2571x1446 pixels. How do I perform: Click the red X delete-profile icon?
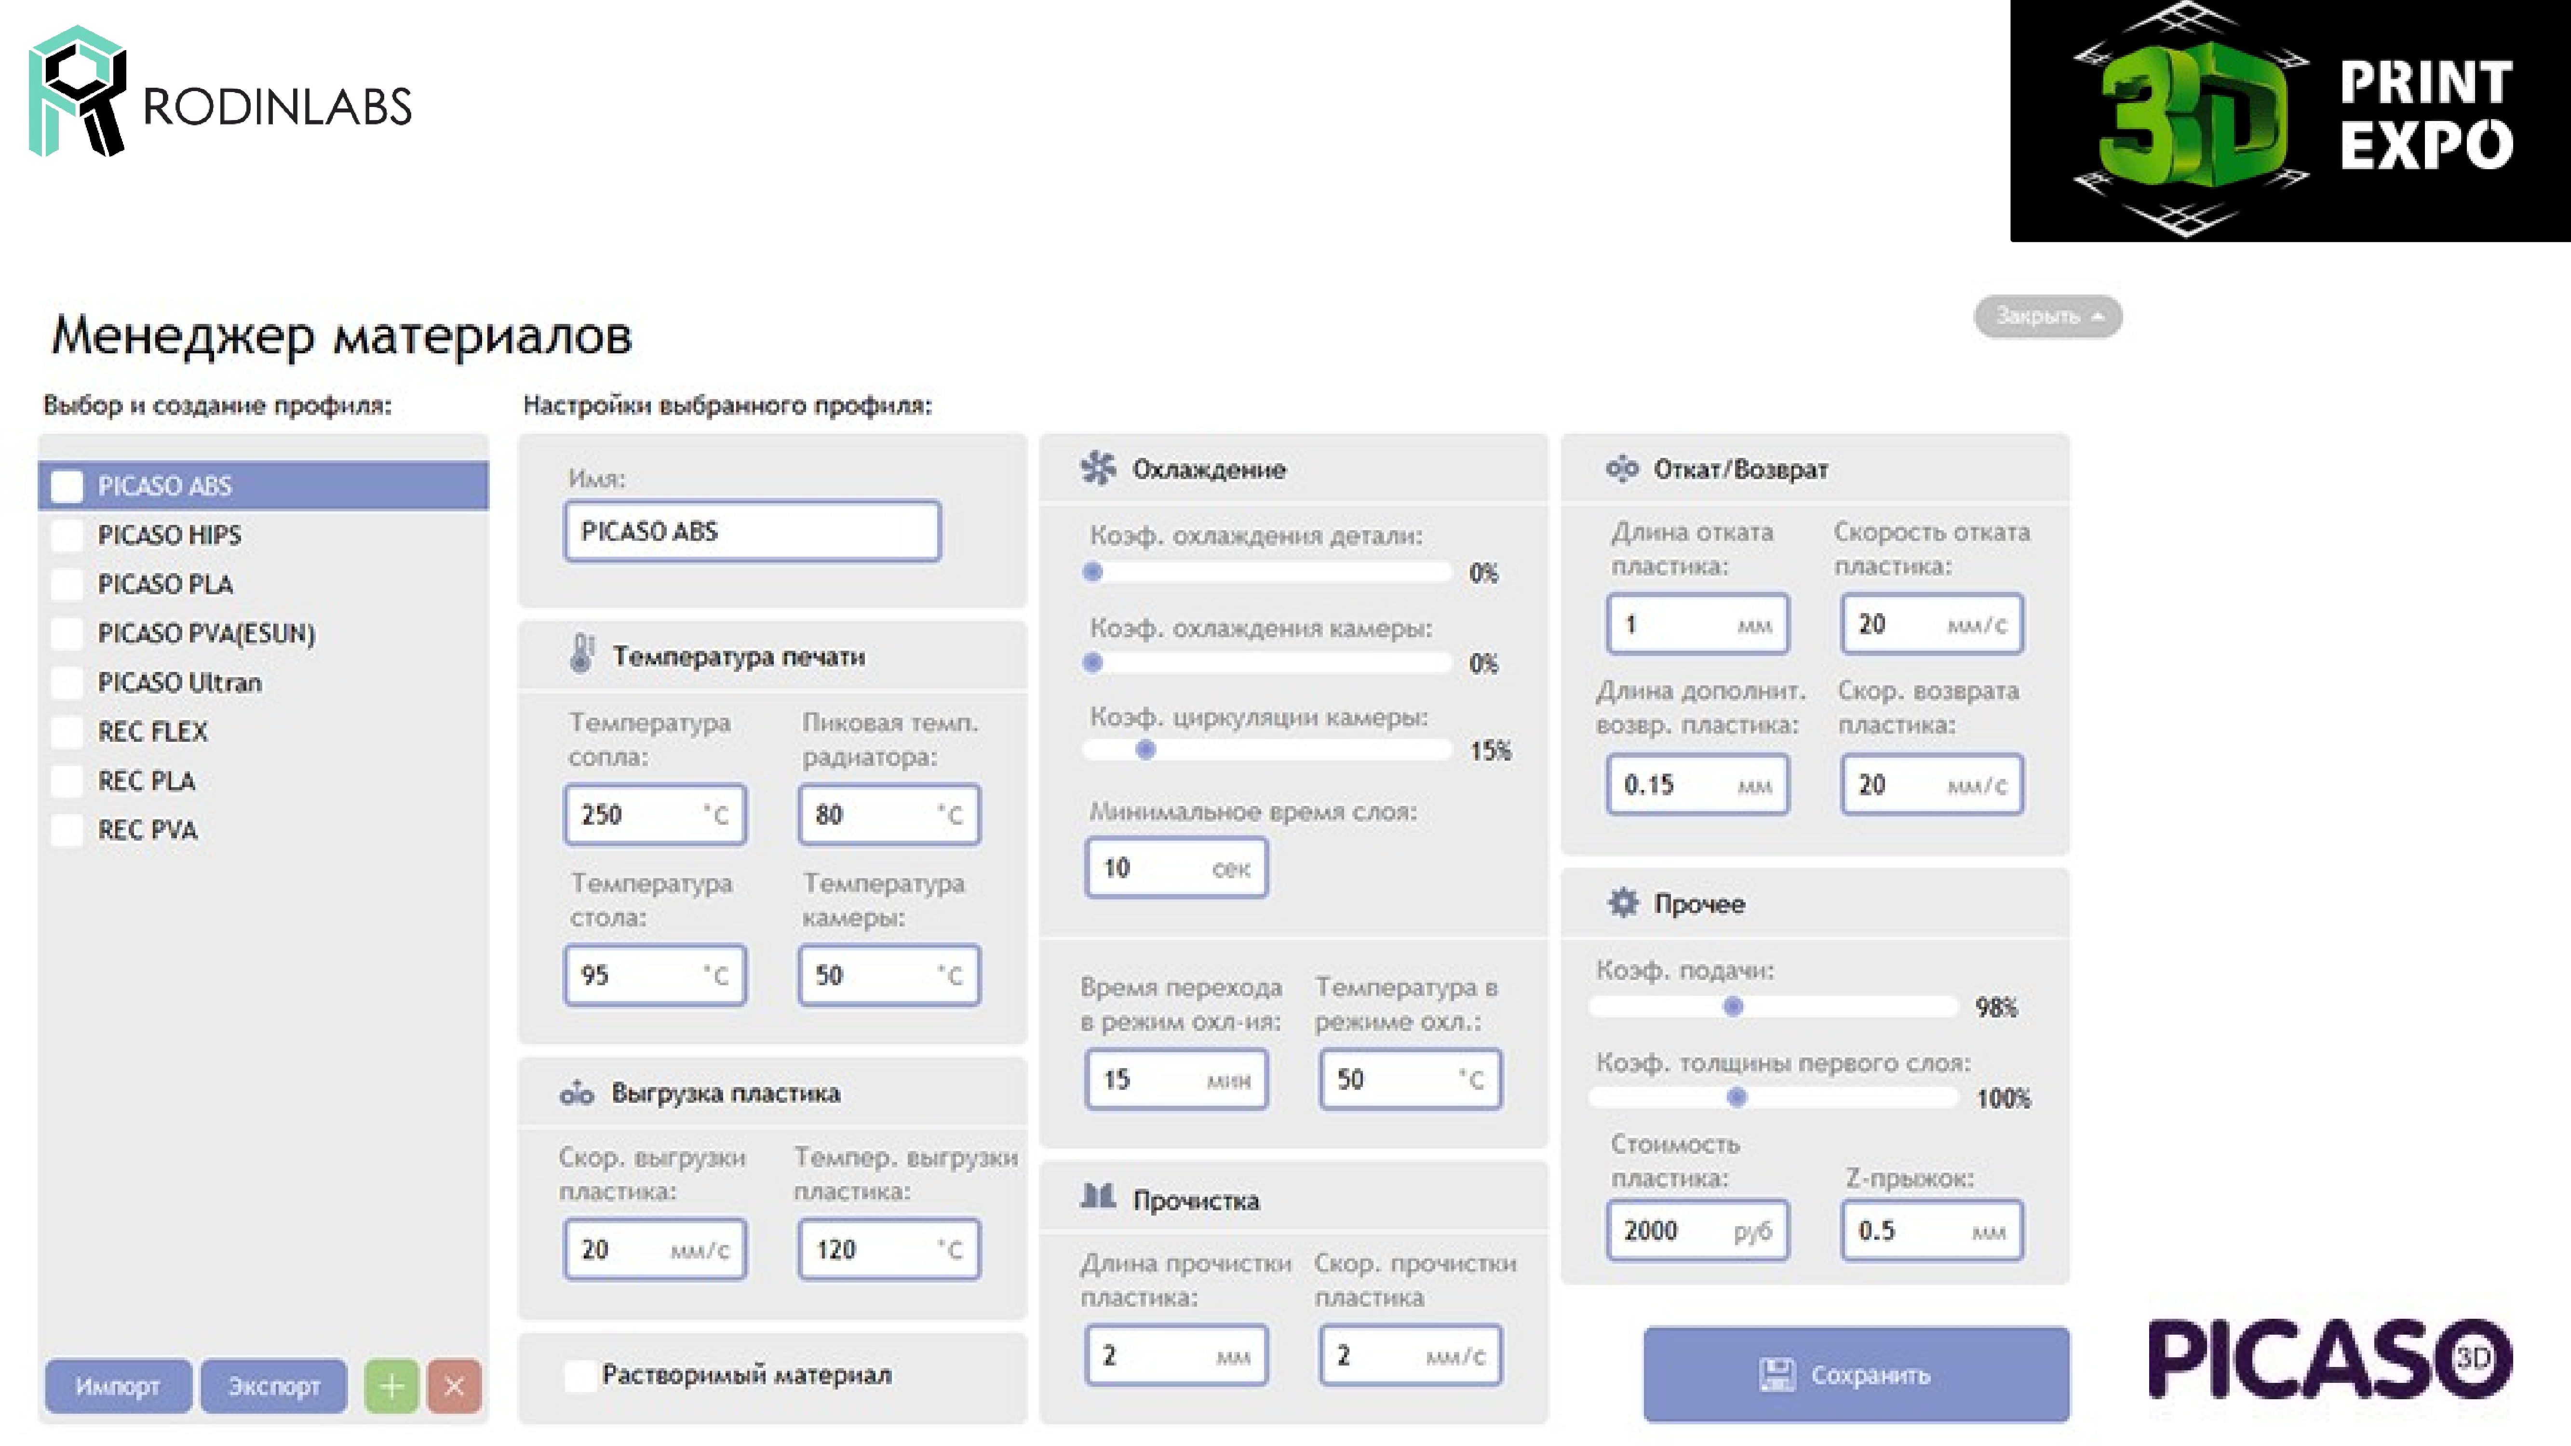coord(454,1385)
